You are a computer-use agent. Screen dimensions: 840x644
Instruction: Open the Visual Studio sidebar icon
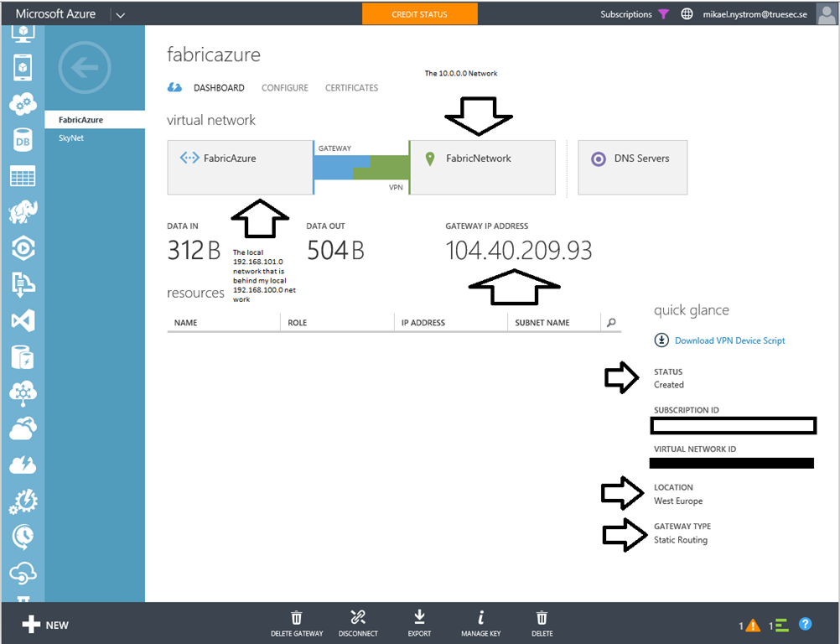[23, 320]
